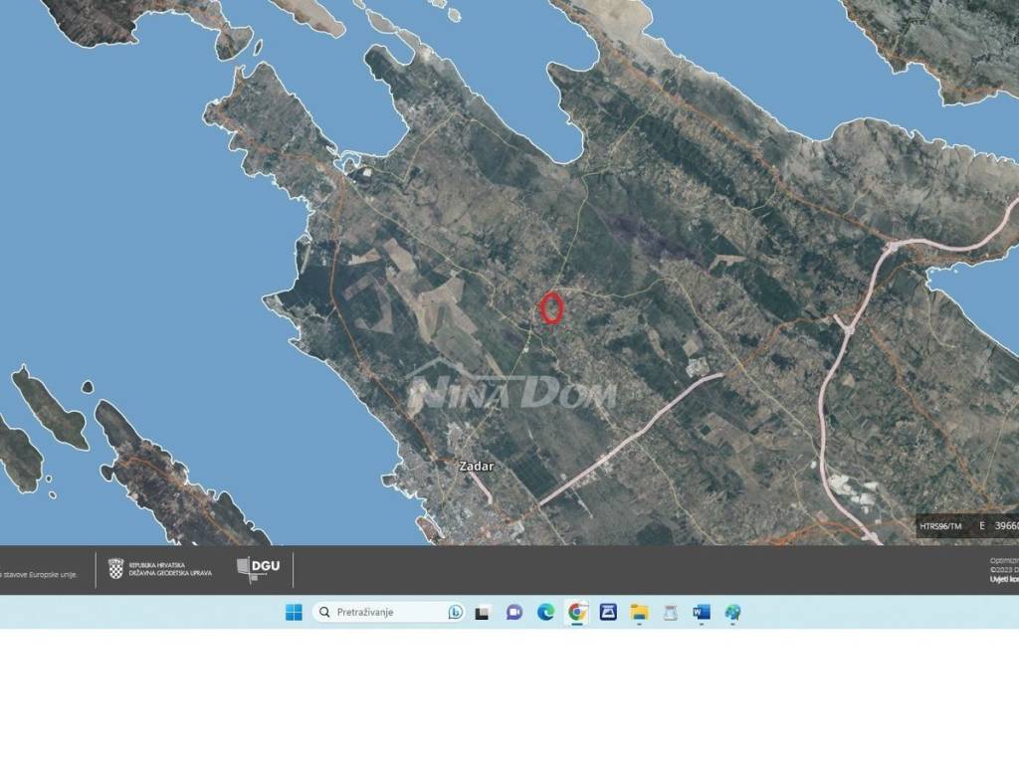Viewport: 1019px width, 764px height.
Task: Click the red circle marker on the map
Action: (554, 309)
